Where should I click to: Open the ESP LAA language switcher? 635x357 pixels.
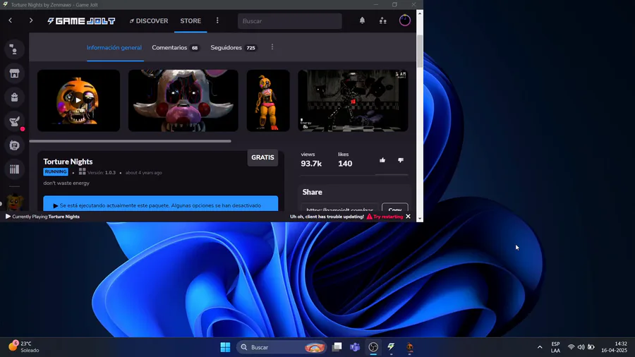pos(556,347)
